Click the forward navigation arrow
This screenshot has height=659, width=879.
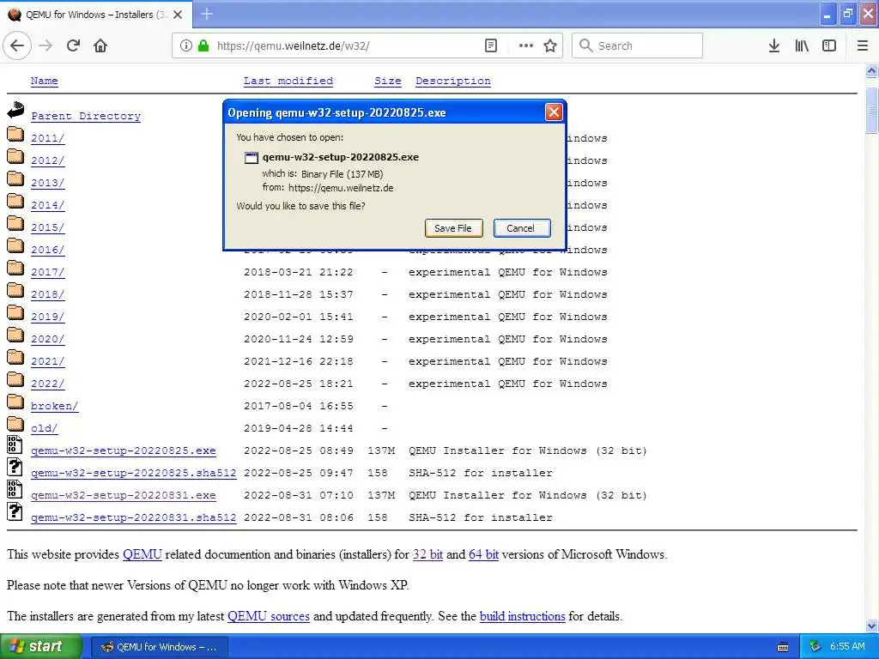coord(45,46)
